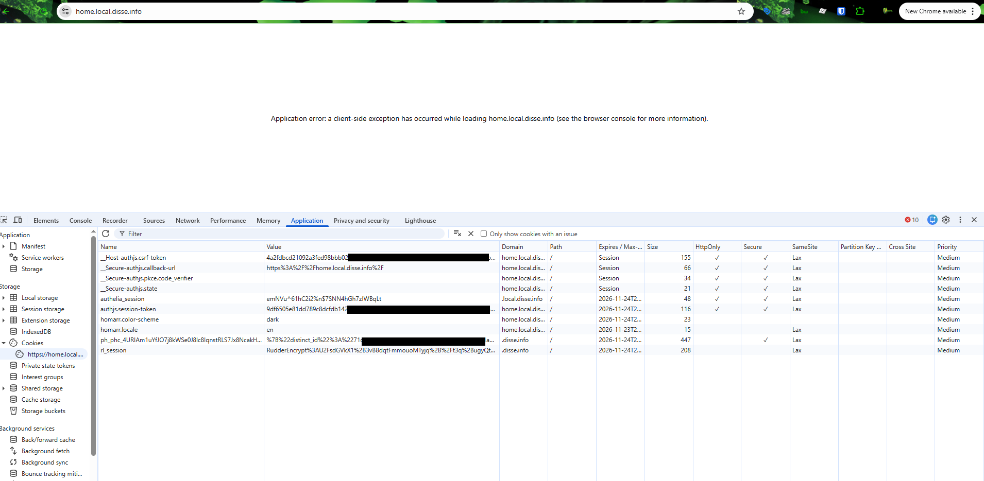The image size is (984, 481).
Task: Open the Privacy and security tab
Action: click(x=362, y=221)
